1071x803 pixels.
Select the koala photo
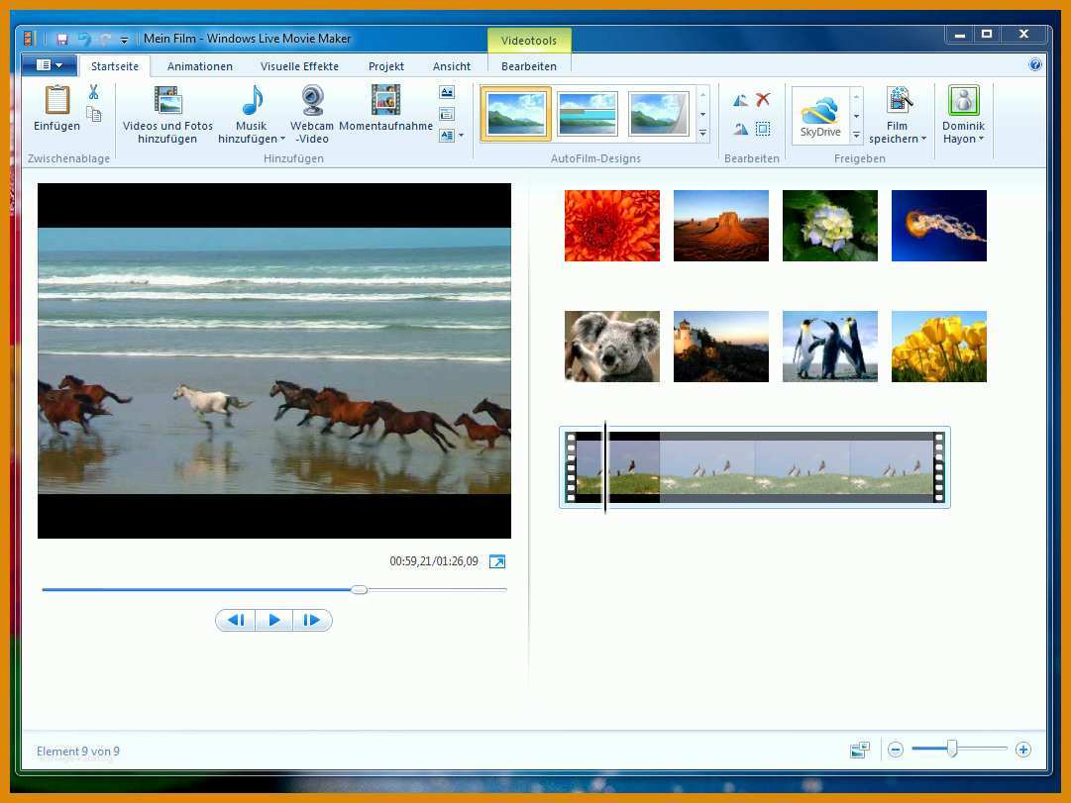612,347
